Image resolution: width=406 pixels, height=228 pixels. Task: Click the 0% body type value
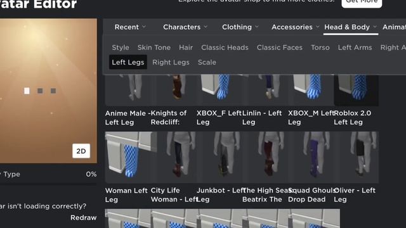pyautogui.click(x=91, y=174)
